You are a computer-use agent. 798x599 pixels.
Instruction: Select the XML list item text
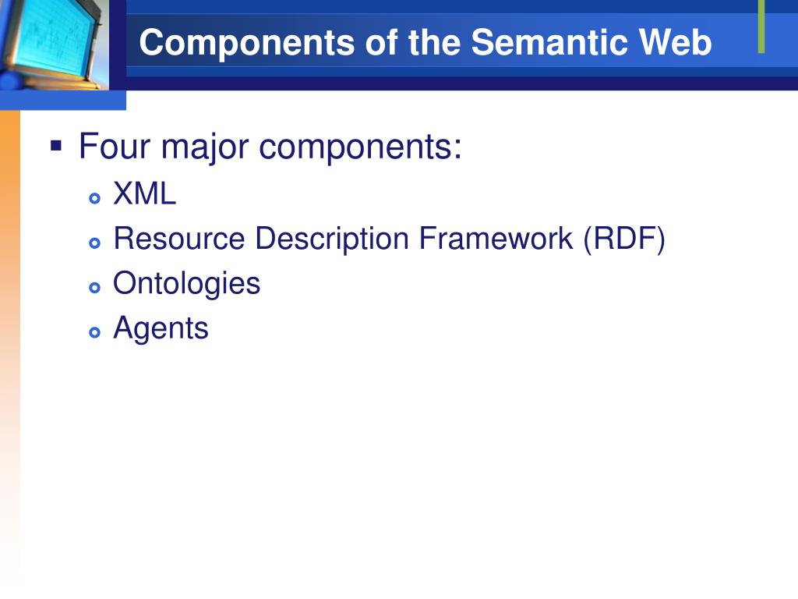(x=144, y=193)
